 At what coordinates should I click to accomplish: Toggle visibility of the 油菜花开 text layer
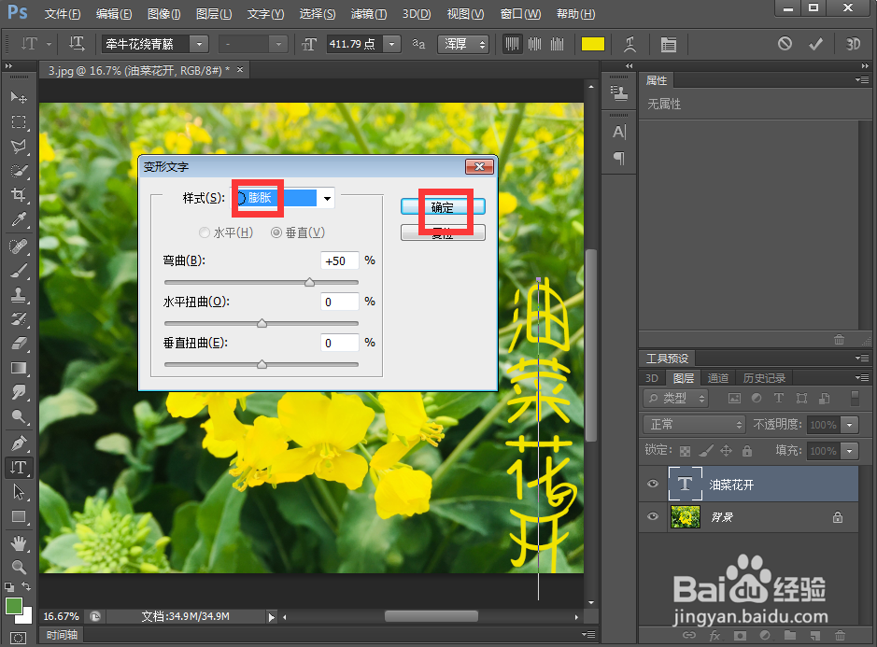coord(652,484)
